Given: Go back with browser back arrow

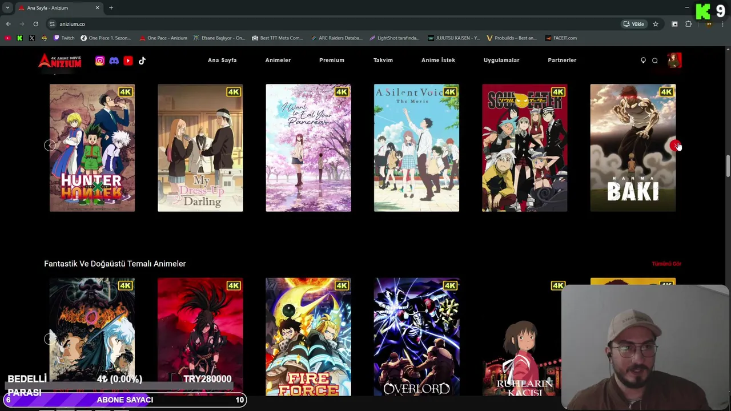Looking at the screenshot, I should 8,24.
